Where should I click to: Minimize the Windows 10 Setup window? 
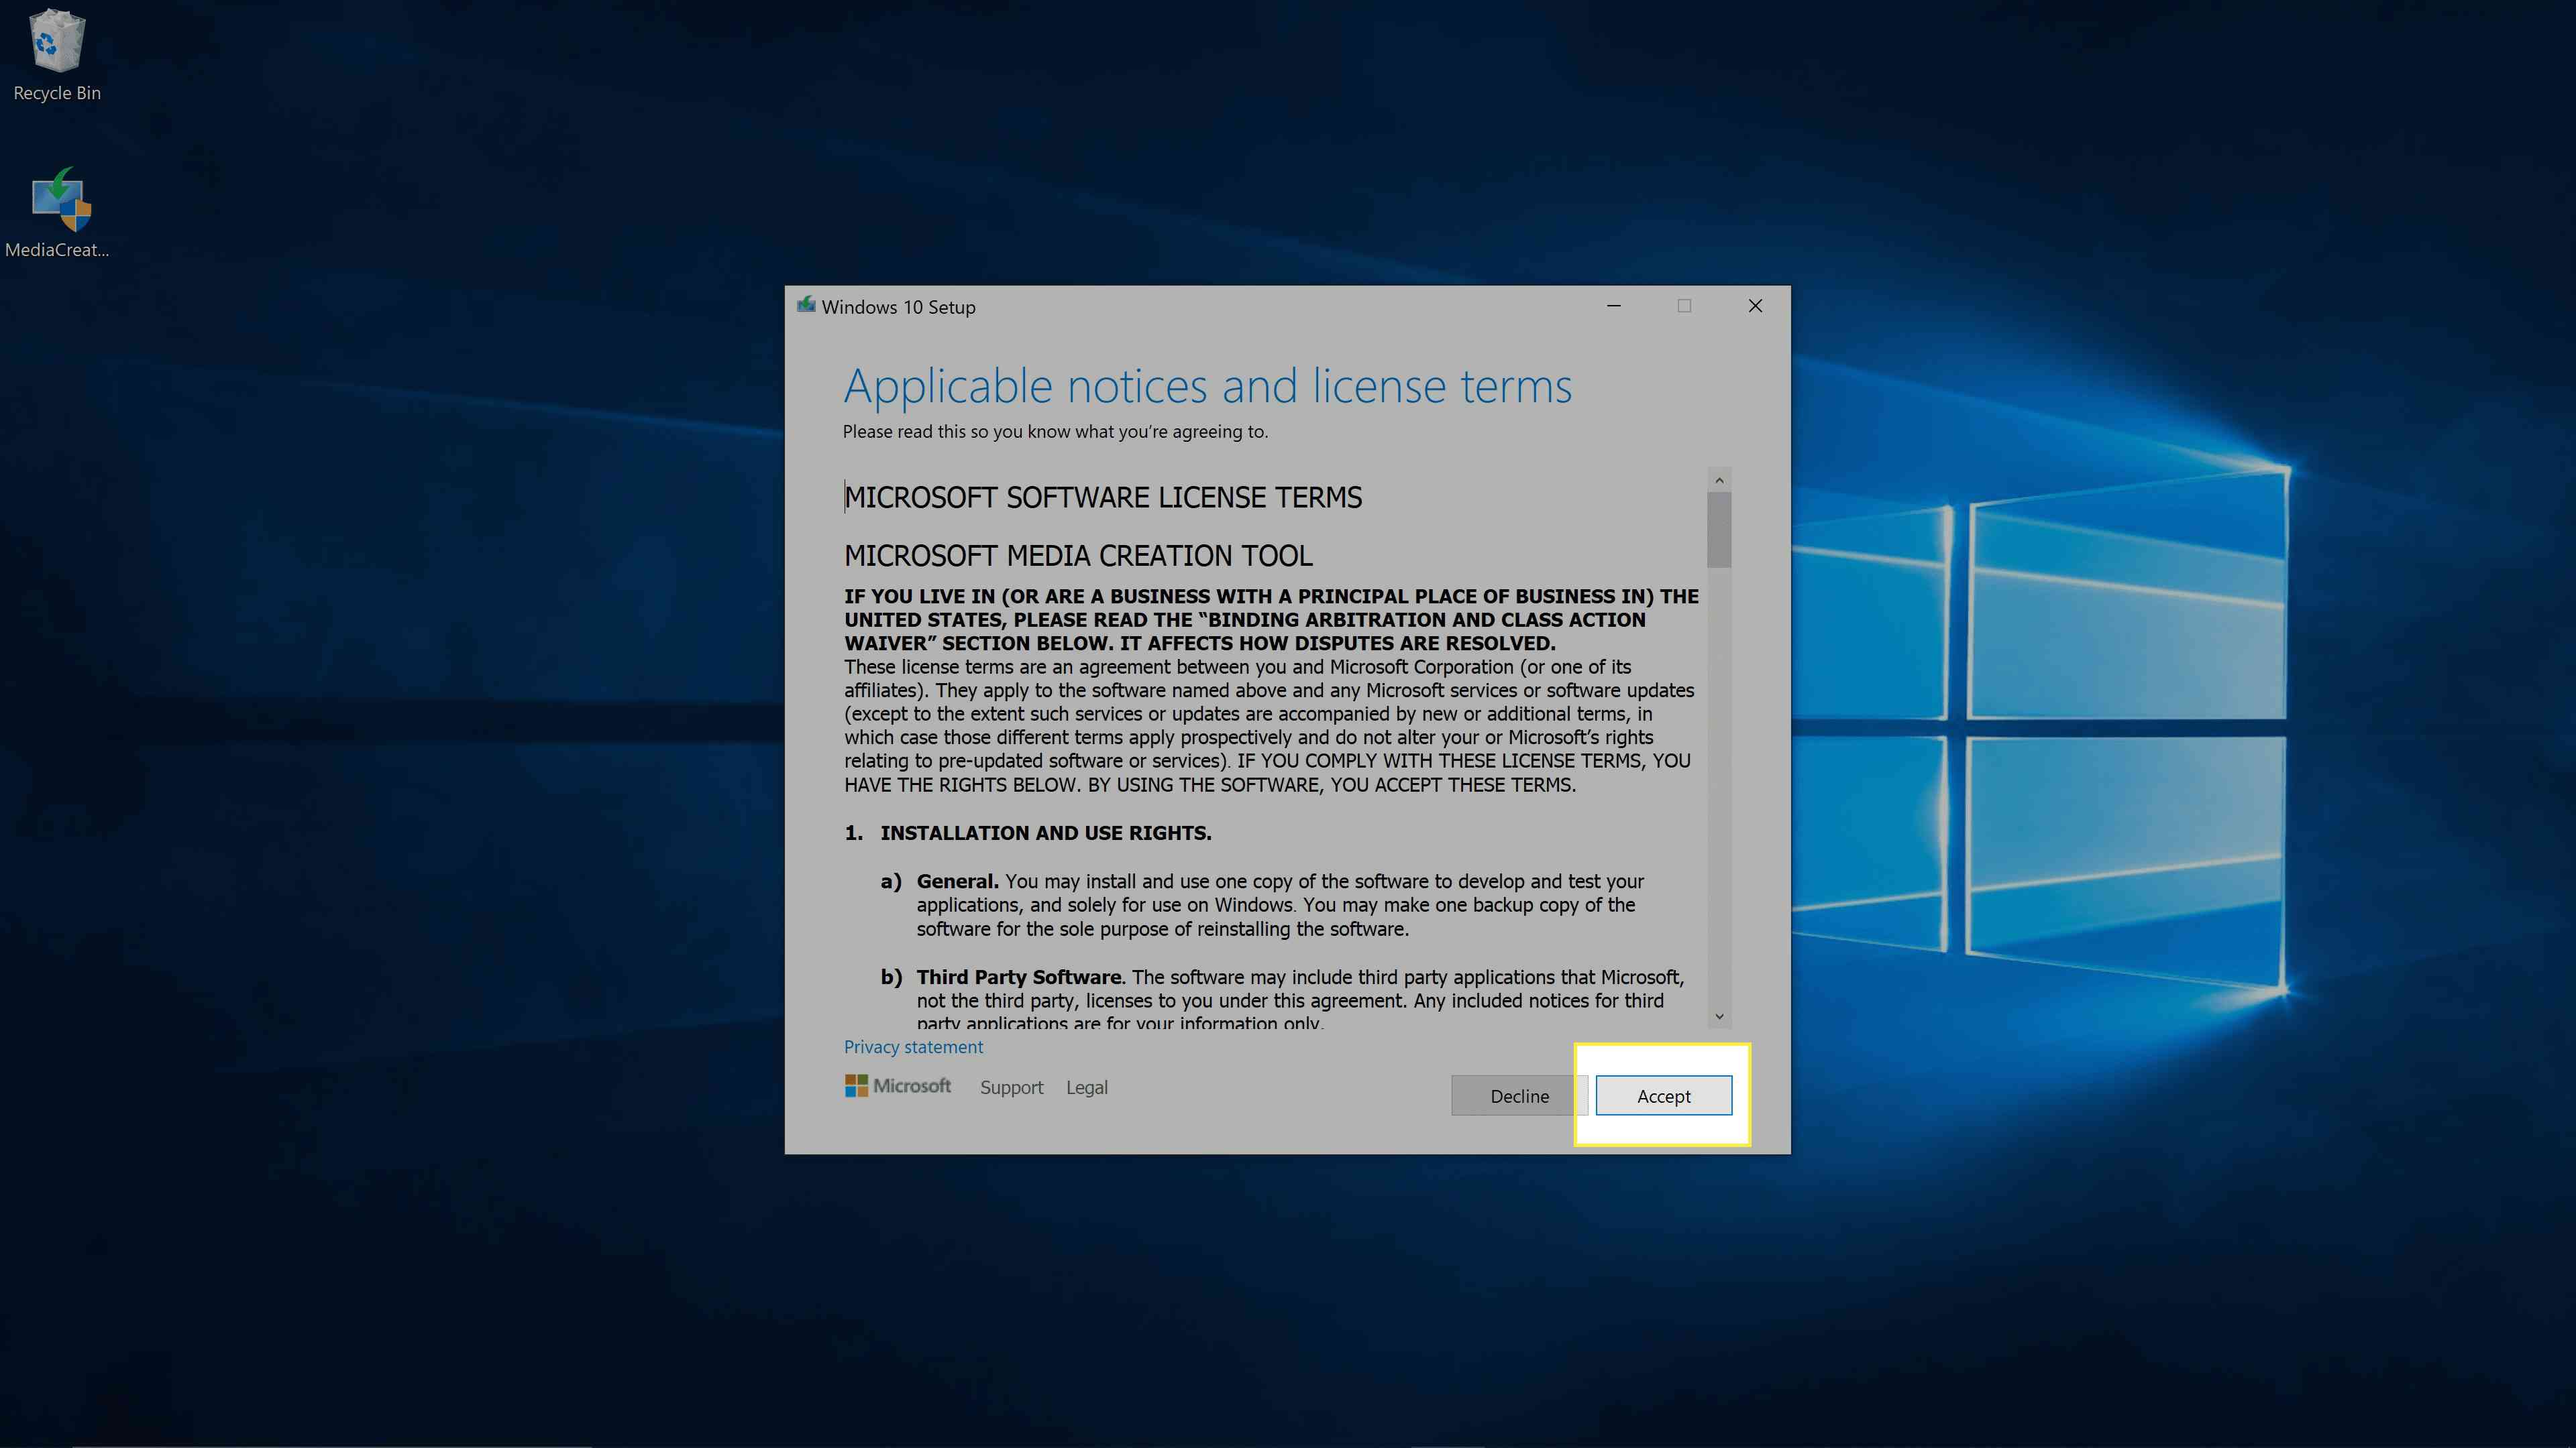point(1613,306)
